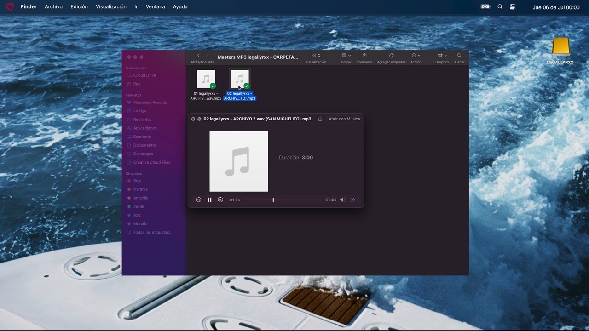Click the Compartir share toolbar icon
The width and height of the screenshot is (589, 331).
pyautogui.click(x=364, y=56)
